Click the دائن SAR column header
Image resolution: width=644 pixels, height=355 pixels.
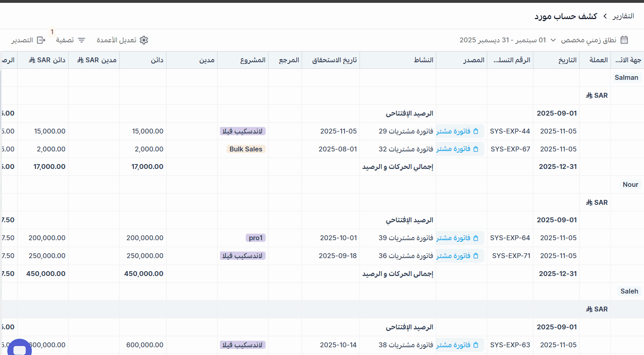(43, 60)
